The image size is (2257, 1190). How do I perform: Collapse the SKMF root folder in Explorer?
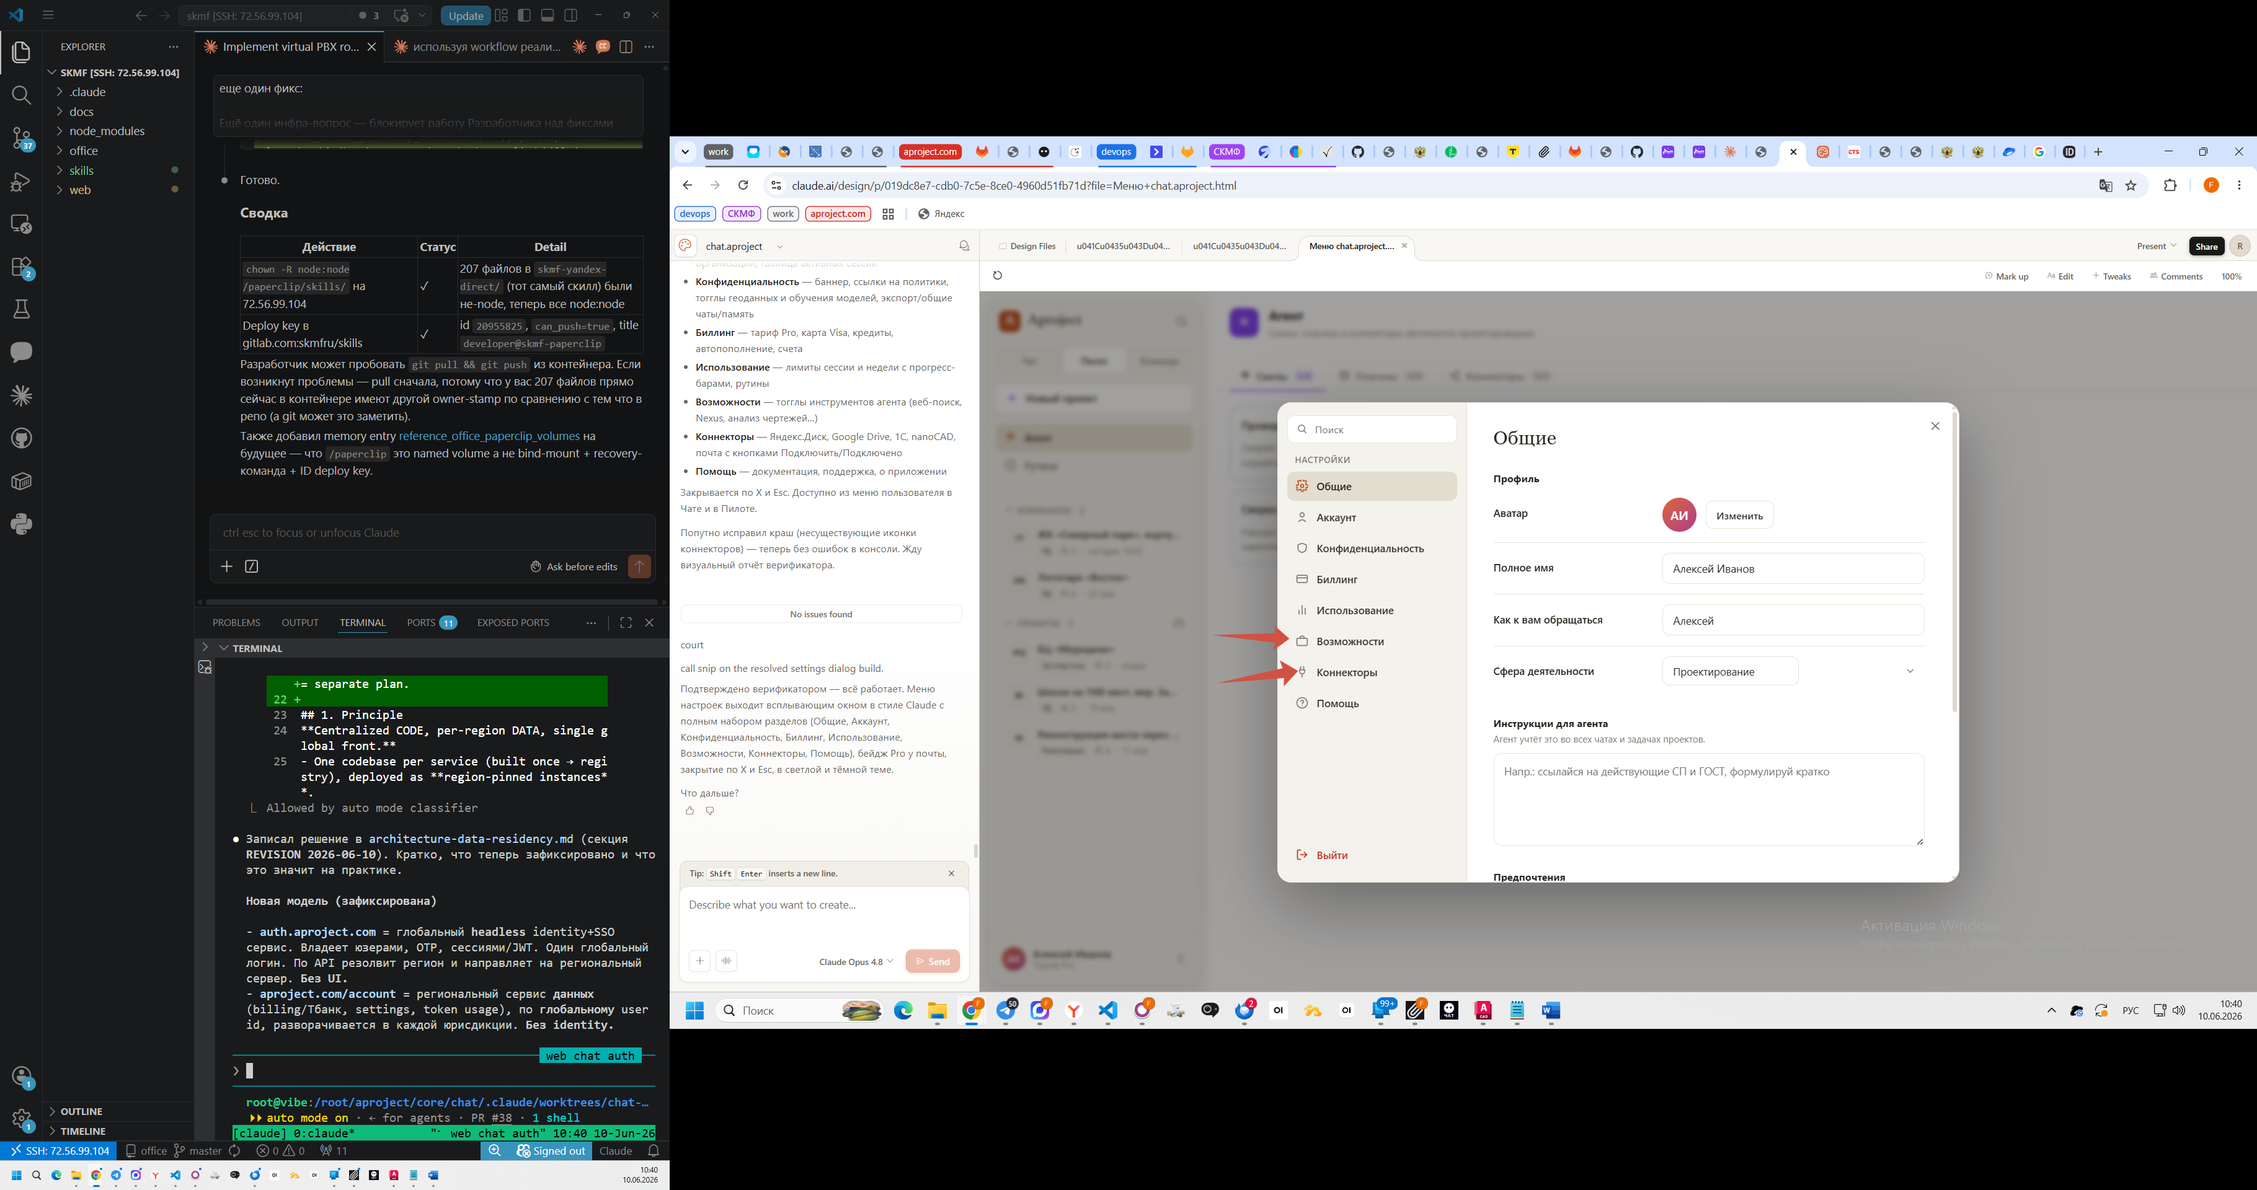[x=119, y=73]
